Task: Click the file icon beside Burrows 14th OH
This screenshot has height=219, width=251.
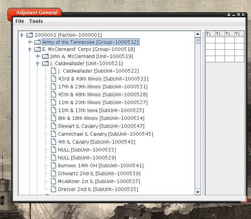Action: pos(53,166)
